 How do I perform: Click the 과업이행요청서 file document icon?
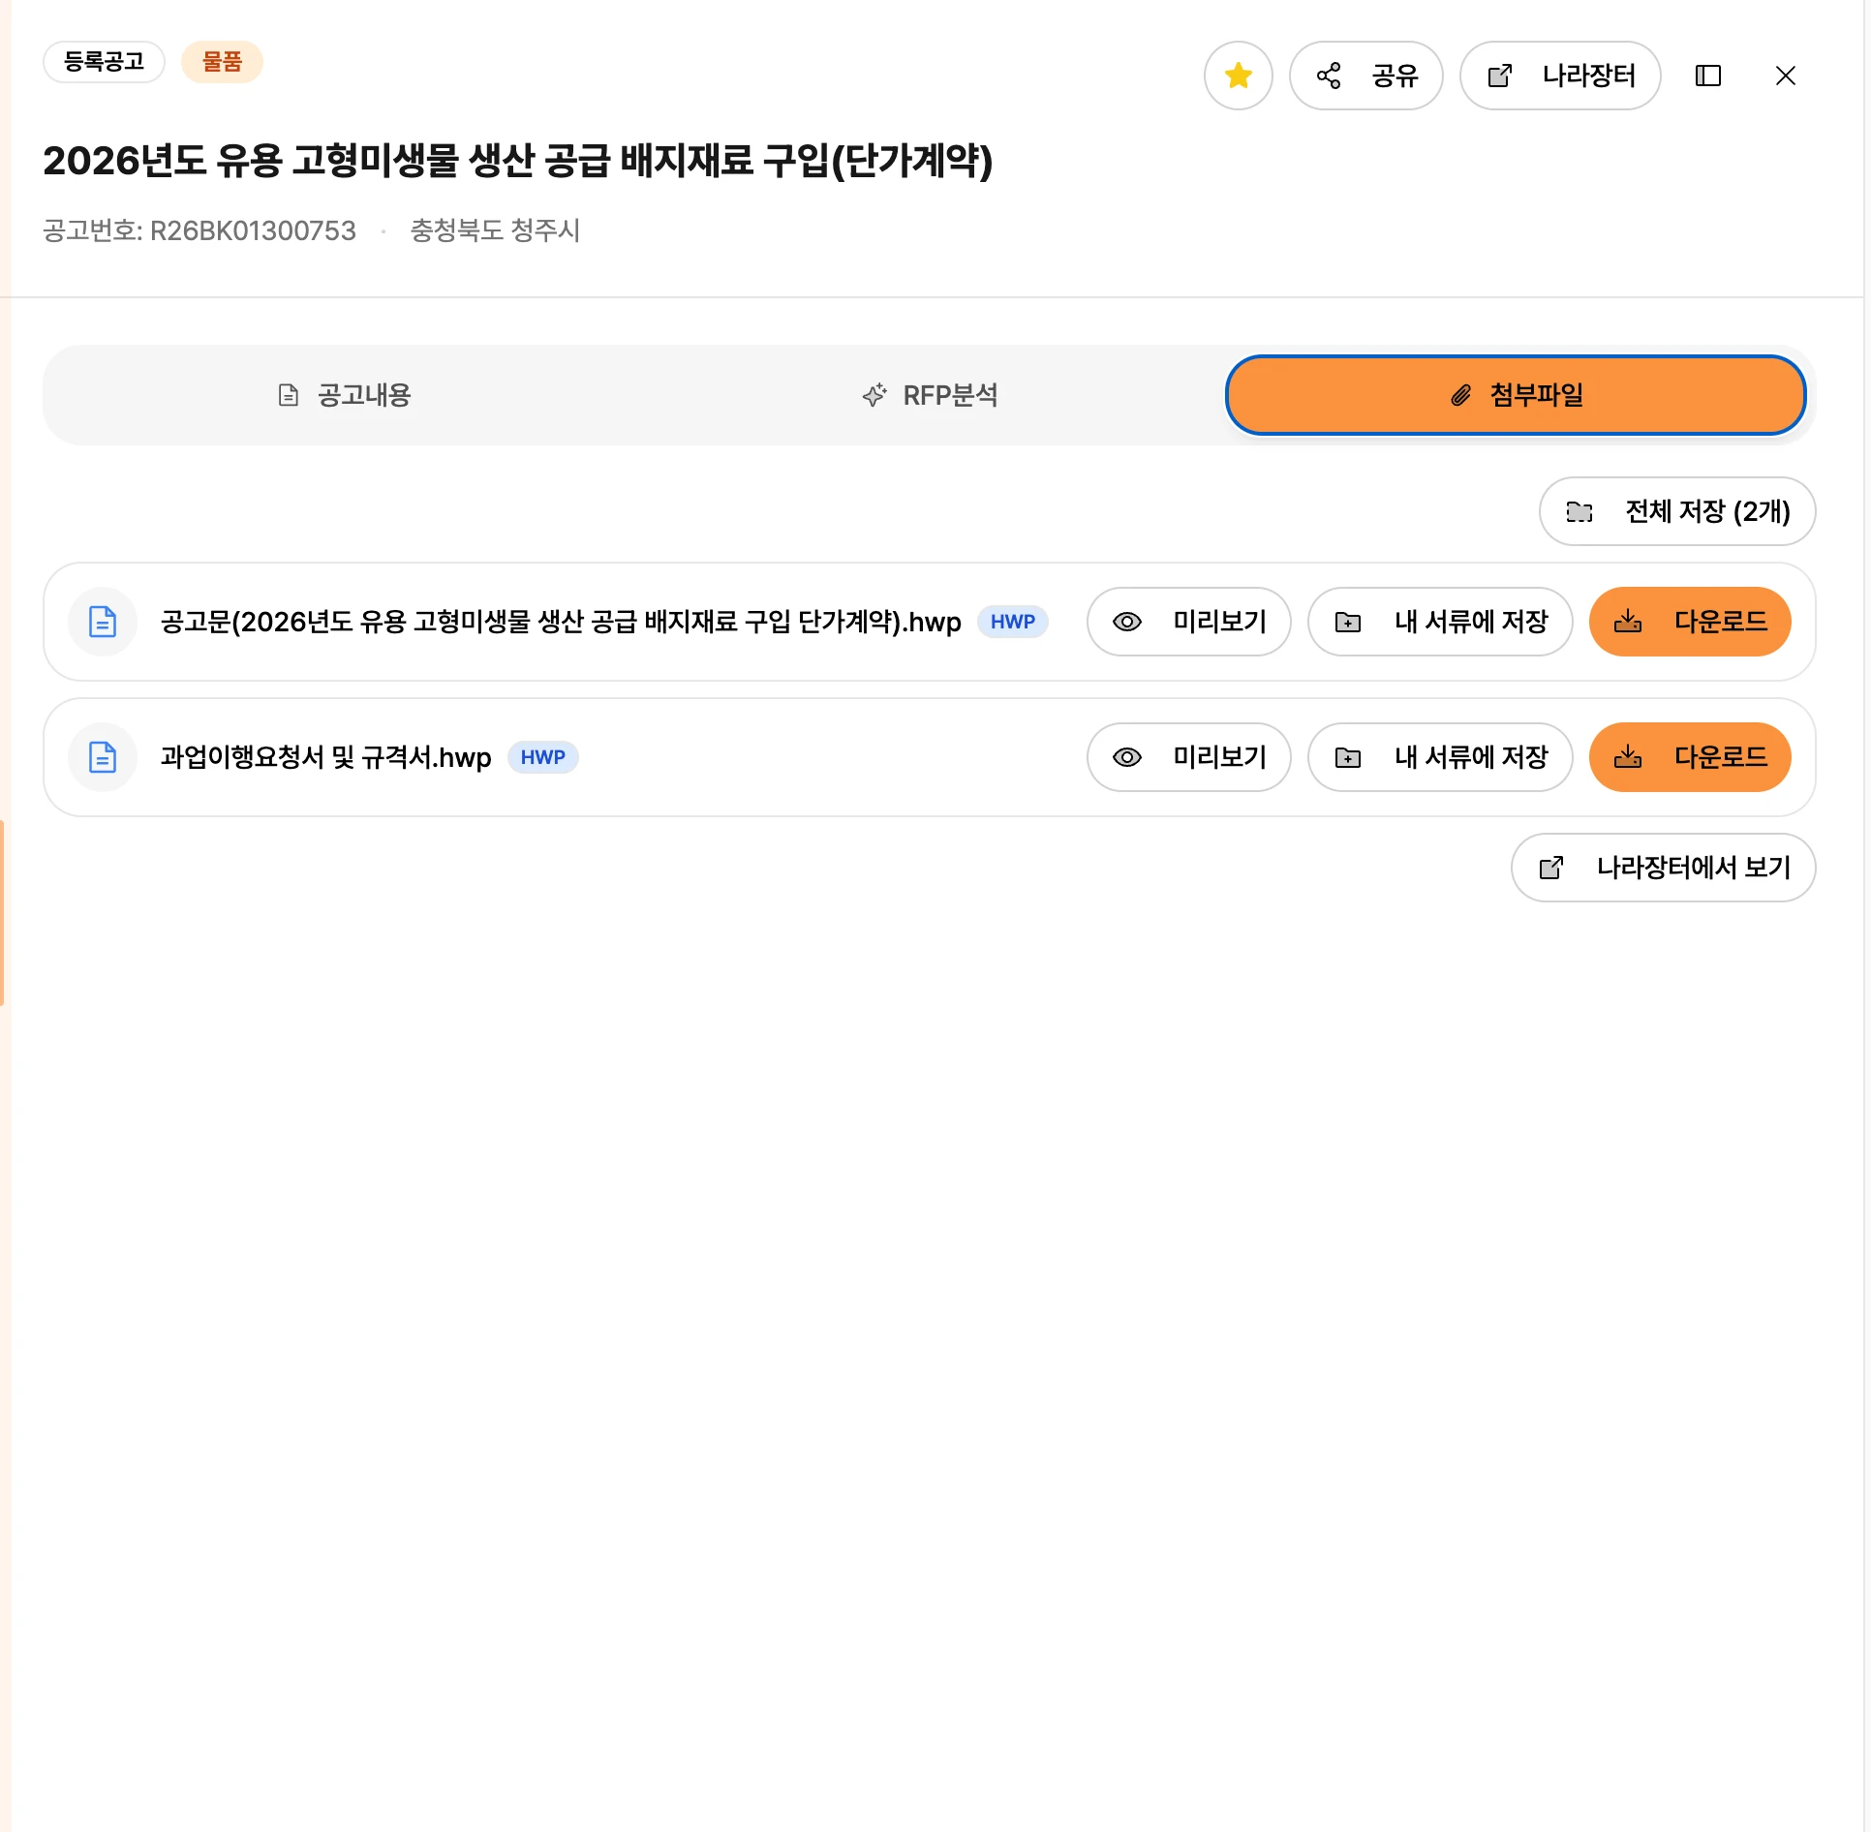pos(103,757)
